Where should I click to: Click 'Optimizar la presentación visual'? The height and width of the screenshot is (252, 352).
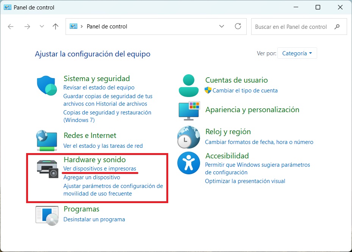[245, 181]
